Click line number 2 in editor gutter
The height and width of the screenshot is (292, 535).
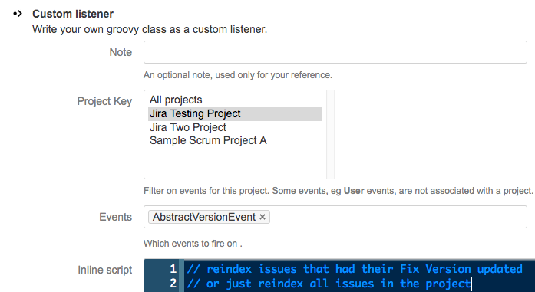pos(173,284)
